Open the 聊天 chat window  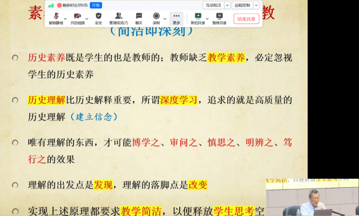(139, 18)
